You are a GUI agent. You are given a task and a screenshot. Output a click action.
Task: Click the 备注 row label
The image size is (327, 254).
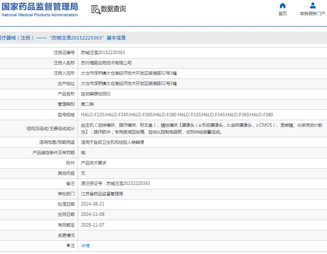(70, 184)
